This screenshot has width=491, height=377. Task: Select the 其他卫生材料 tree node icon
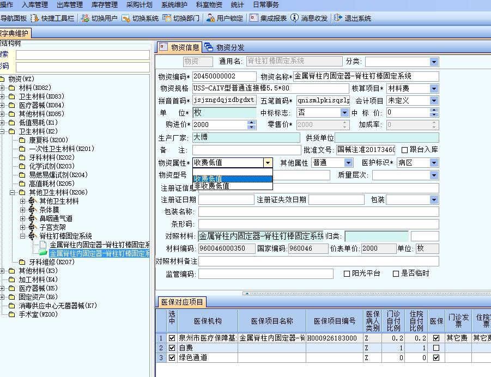click(x=33, y=201)
